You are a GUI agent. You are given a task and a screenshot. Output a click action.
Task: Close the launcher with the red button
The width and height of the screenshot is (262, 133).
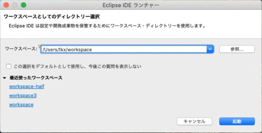[x=6, y=5]
